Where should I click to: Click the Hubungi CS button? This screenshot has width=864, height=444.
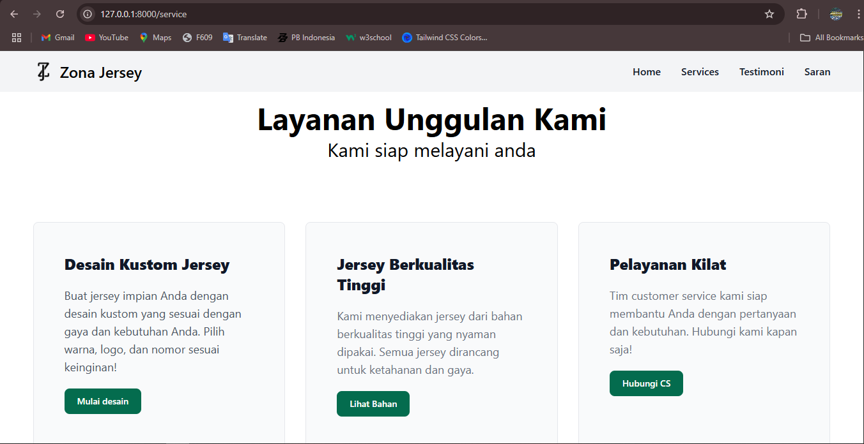point(646,383)
